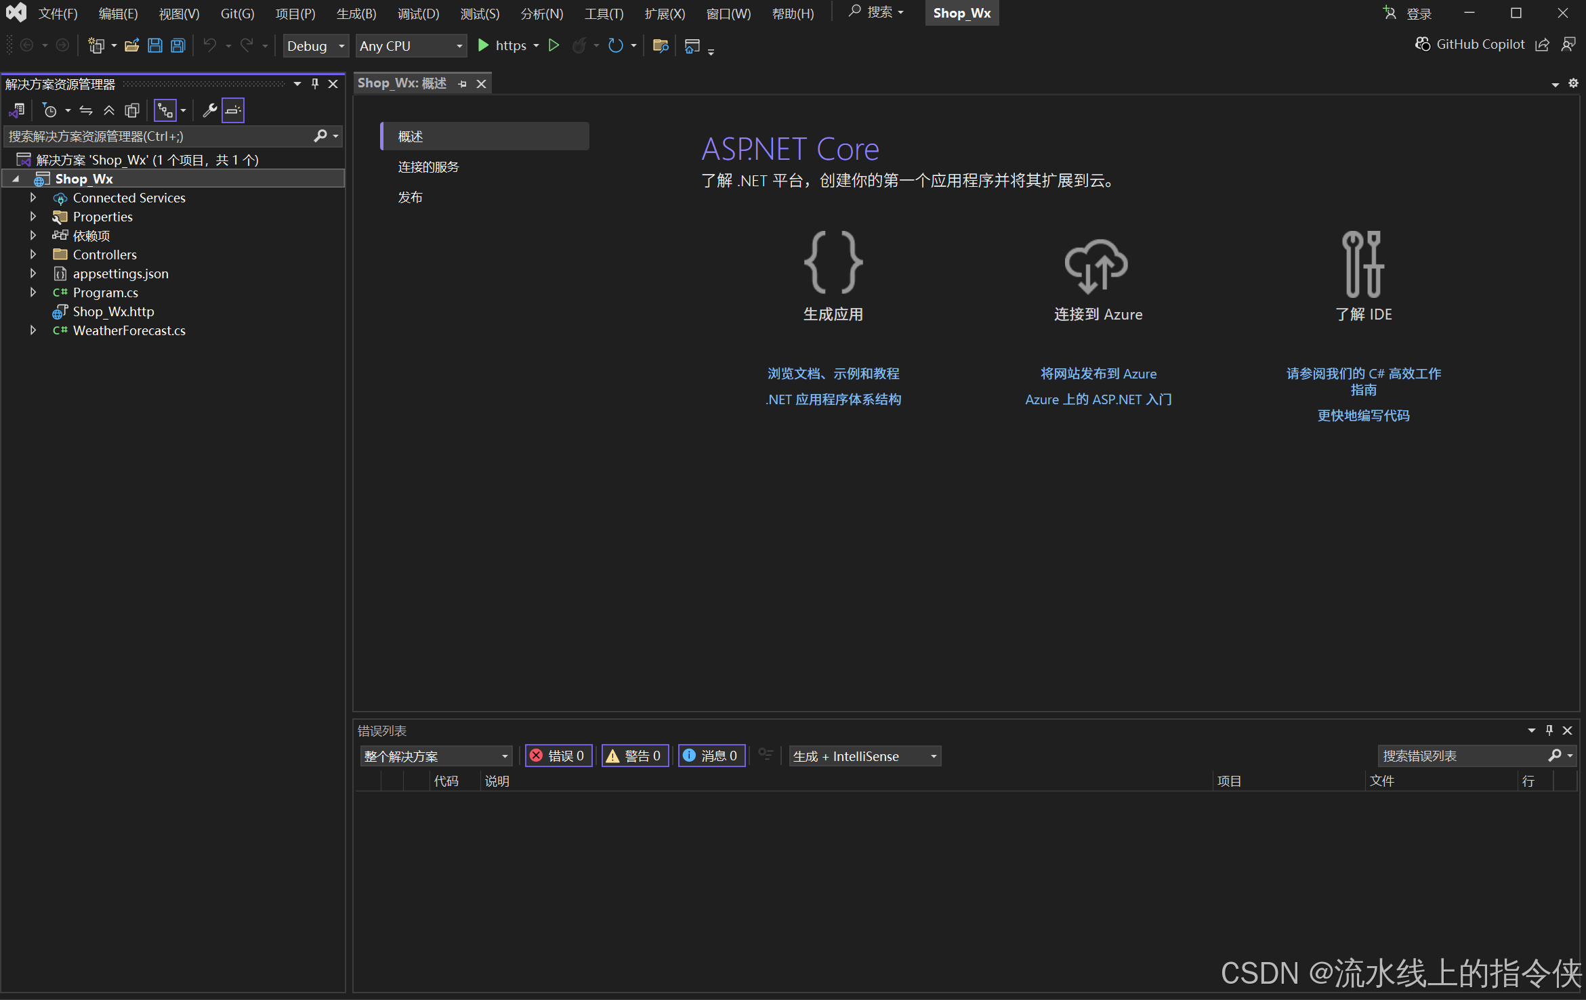Image resolution: width=1586 pixels, height=1000 pixels.
Task: Select Program.cs in Solution Explorer
Action: (x=105, y=292)
